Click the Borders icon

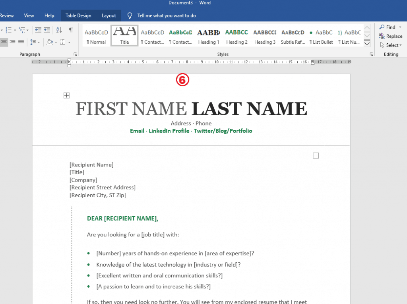tap(62, 42)
